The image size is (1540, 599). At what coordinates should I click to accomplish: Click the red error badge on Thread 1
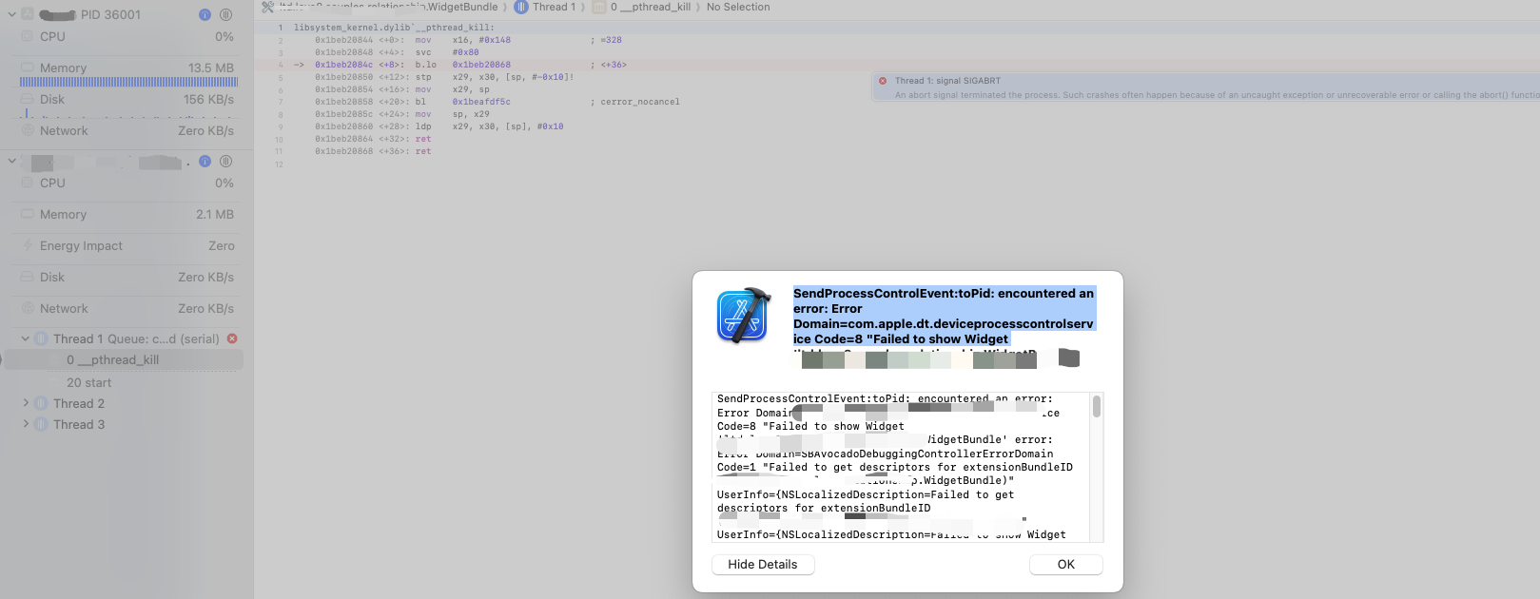pyautogui.click(x=232, y=338)
